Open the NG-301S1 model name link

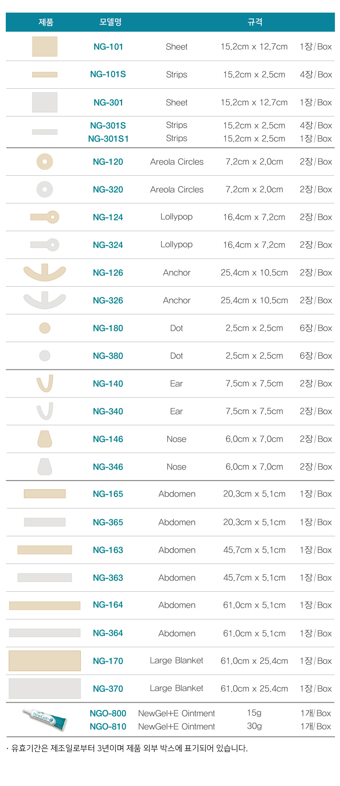point(108,139)
